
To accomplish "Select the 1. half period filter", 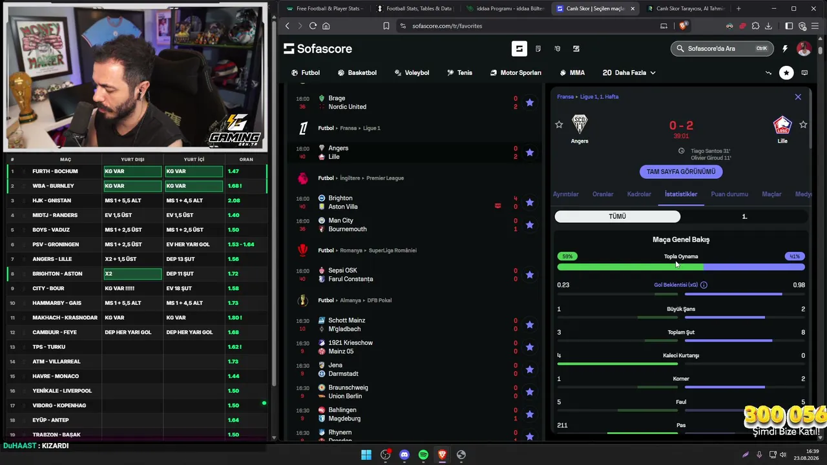I will tap(744, 216).
